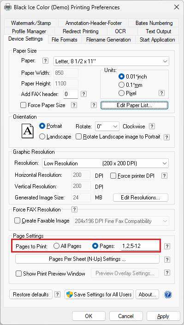
Task: Select the 0.01*inch units radio button
Action: 121,77
